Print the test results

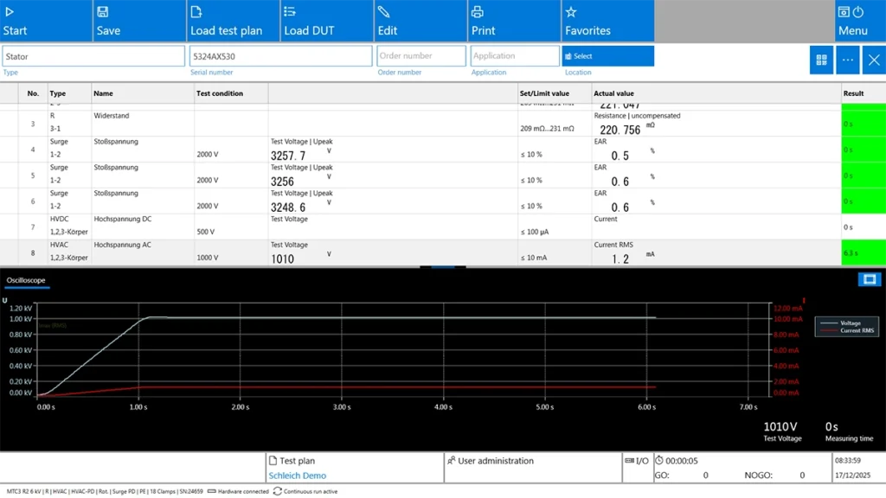click(513, 21)
